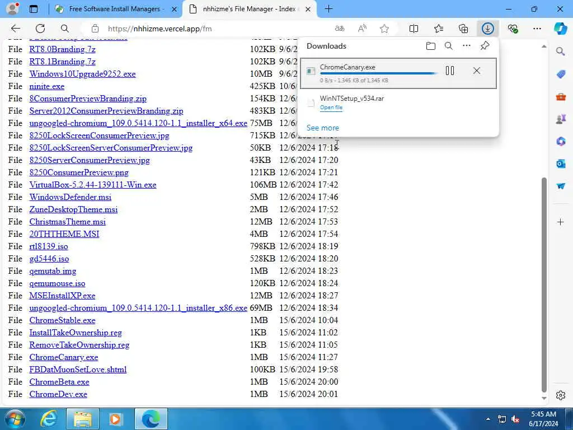Click the scrollbar up arrow
The width and height of the screenshot is (573, 430).
coord(544,46)
